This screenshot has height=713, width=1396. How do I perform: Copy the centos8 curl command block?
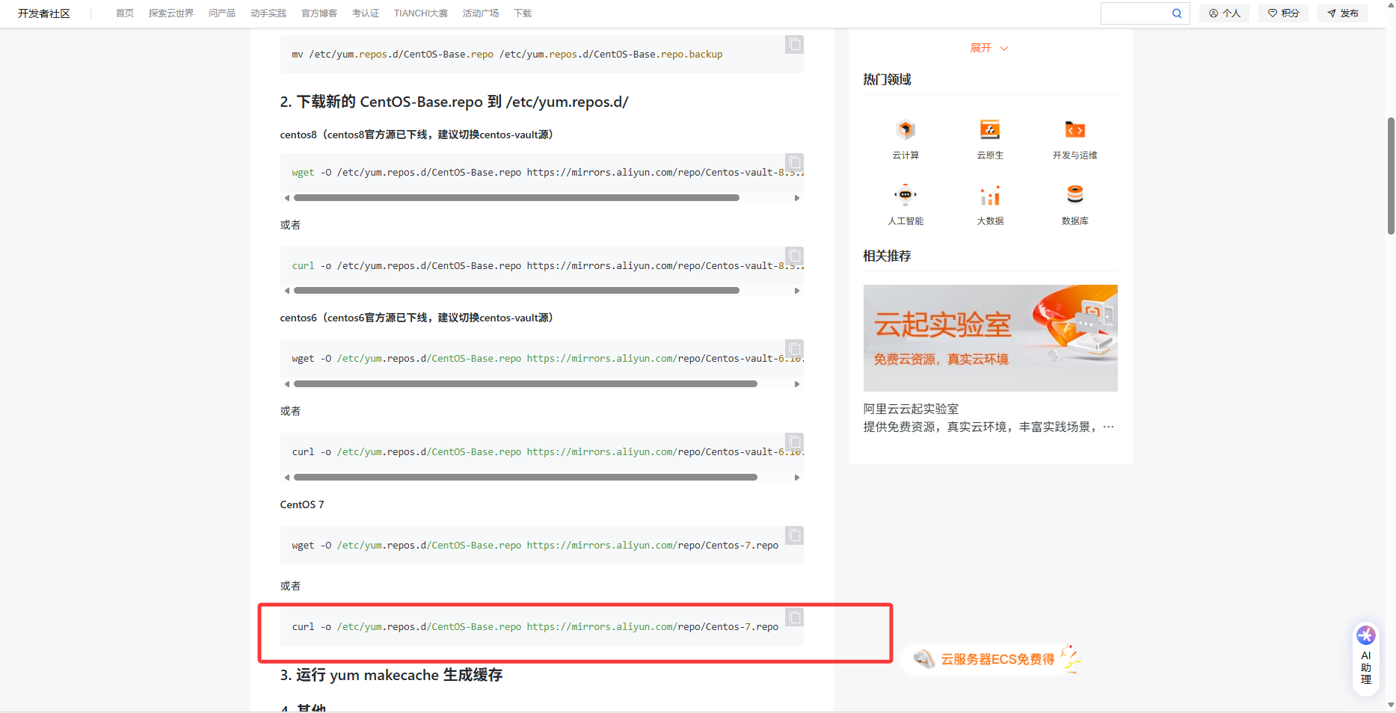[x=794, y=256]
